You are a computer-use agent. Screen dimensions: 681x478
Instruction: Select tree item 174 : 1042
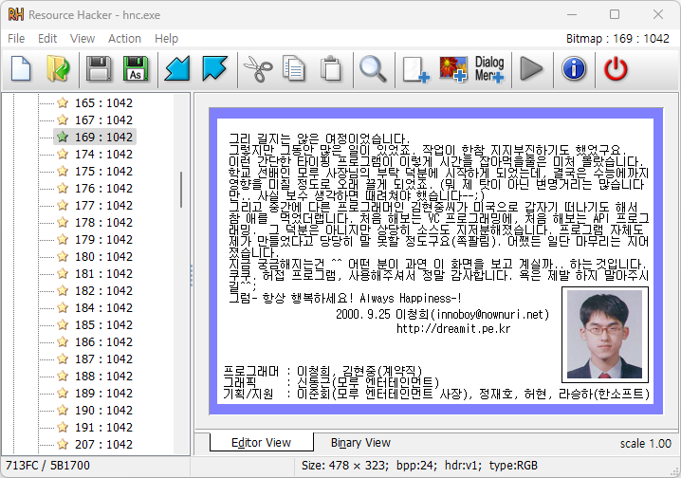pyautogui.click(x=103, y=155)
